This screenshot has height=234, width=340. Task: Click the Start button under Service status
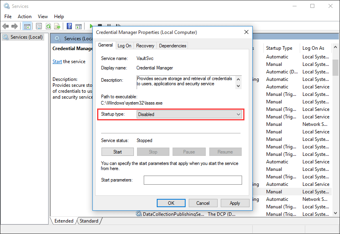[x=118, y=152]
